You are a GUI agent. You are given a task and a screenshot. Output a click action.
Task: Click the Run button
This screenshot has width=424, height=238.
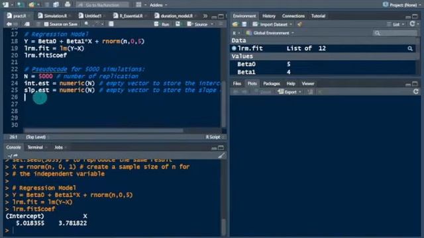tap(162, 24)
